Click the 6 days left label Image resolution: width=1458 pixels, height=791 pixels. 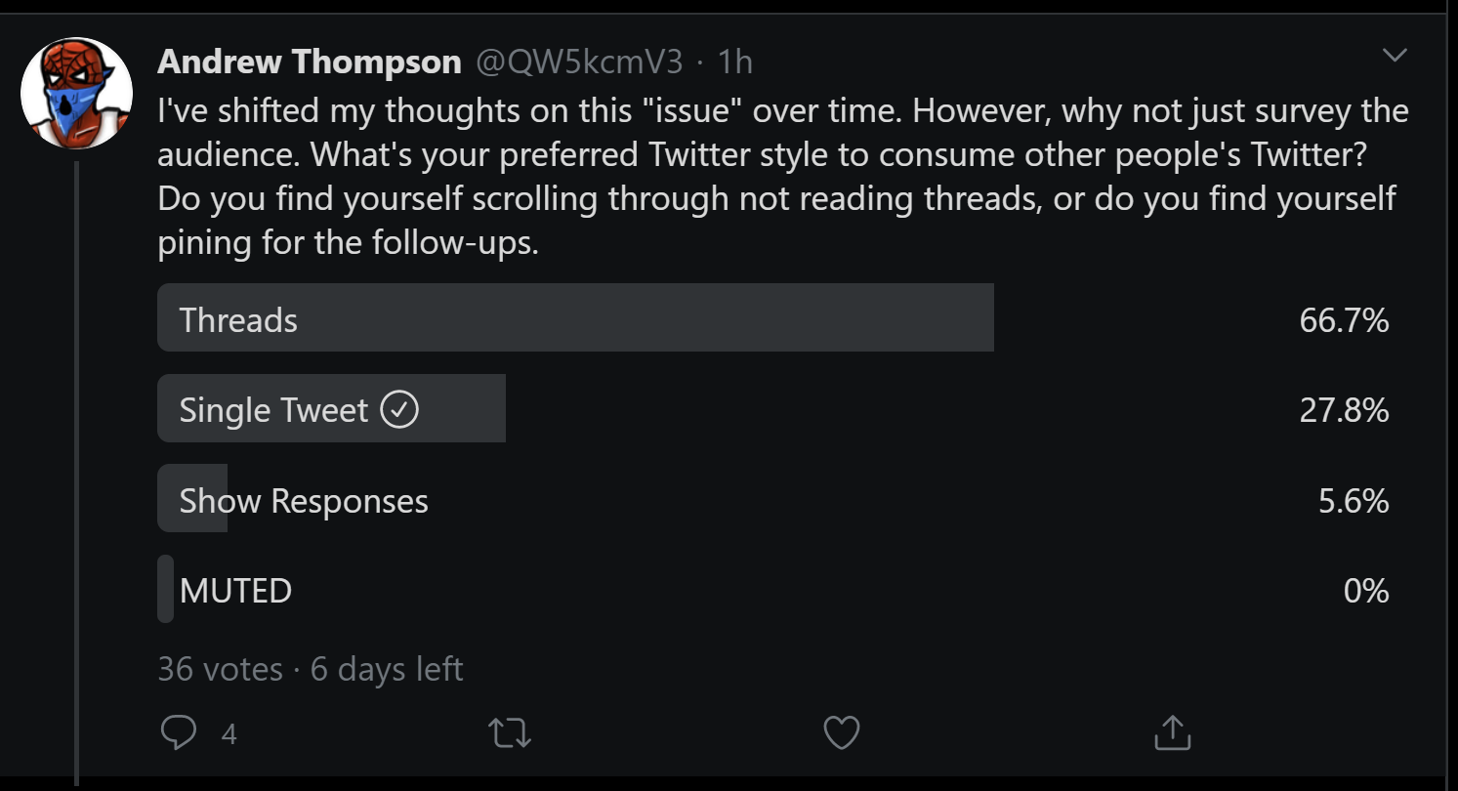coord(387,669)
